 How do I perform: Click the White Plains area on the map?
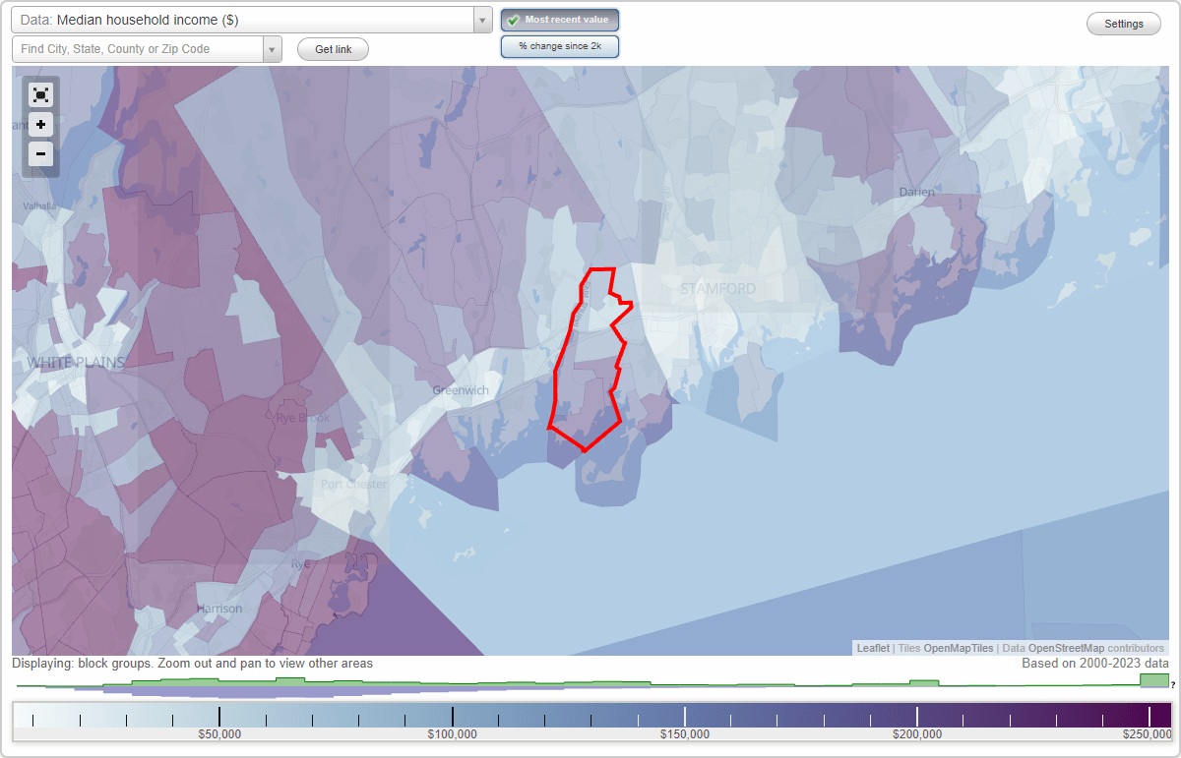76,363
